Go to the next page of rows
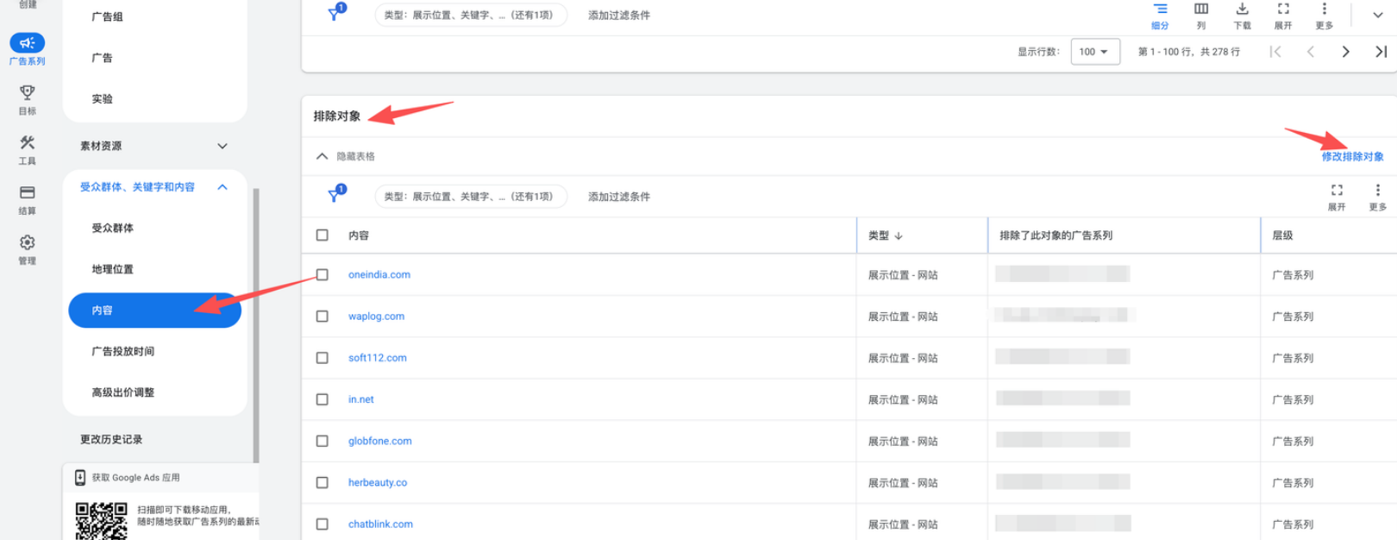This screenshot has height=540, width=1397. (x=1345, y=52)
